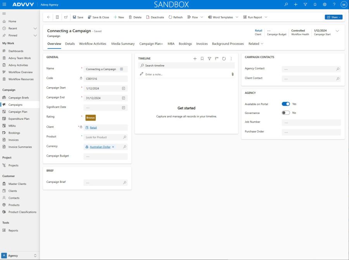
Task: Select the Bronze rating badge
Action: (90, 117)
